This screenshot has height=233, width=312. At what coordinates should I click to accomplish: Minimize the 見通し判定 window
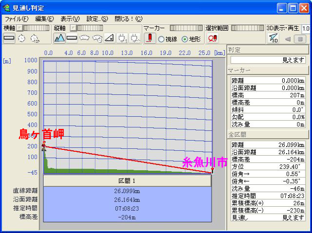point(282,8)
